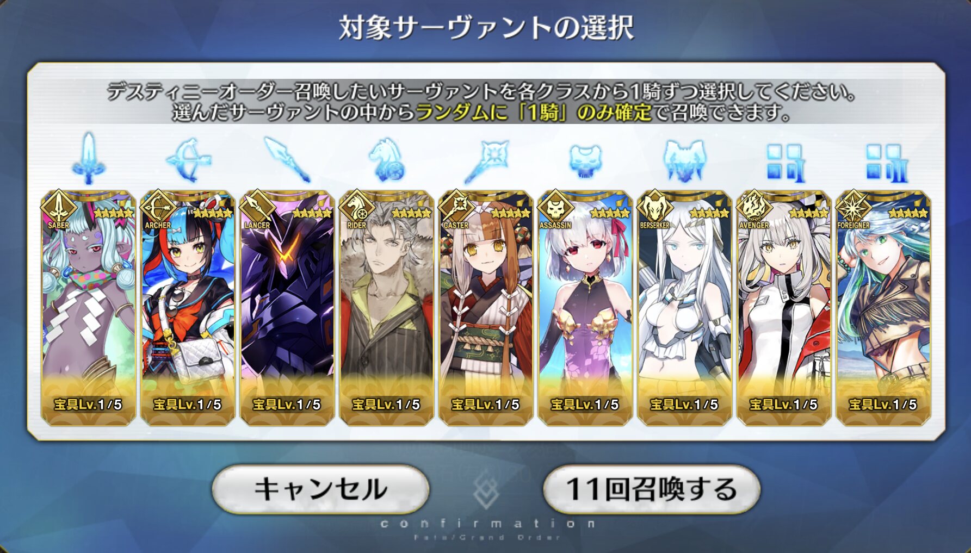Select the Caster servant card
This screenshot has width=971, height=553.
point(486,307)
